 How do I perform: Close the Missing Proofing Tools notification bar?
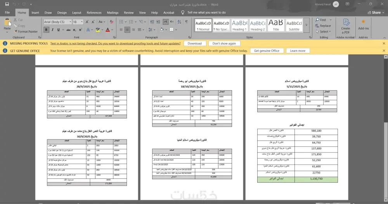coord(384,43)
